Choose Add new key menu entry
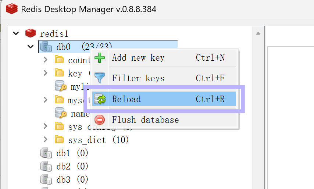 click(x=164, y=58)
